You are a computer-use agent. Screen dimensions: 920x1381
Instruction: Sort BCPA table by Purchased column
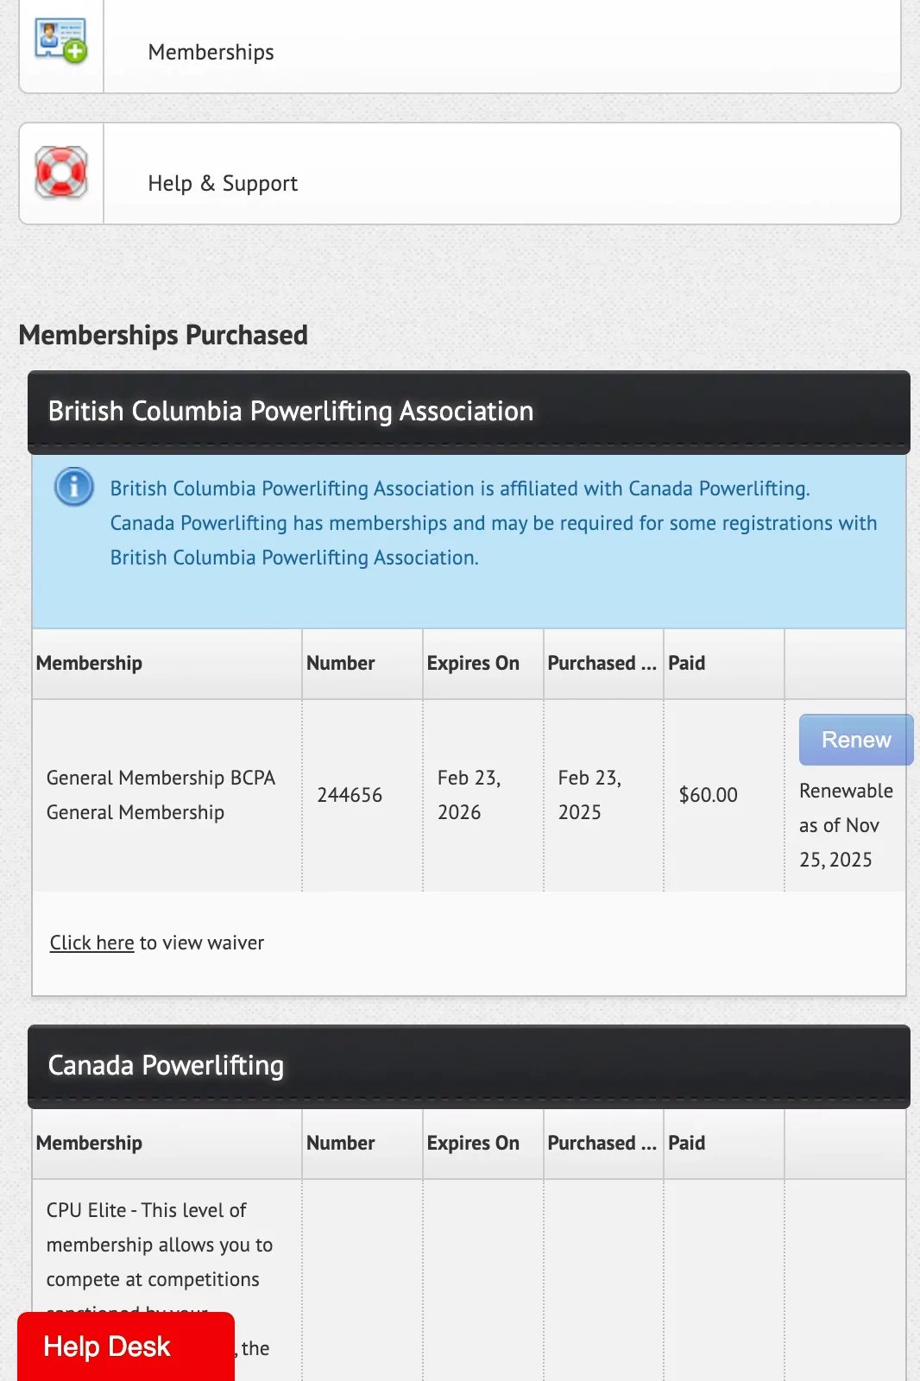click(x=602, y=663)
